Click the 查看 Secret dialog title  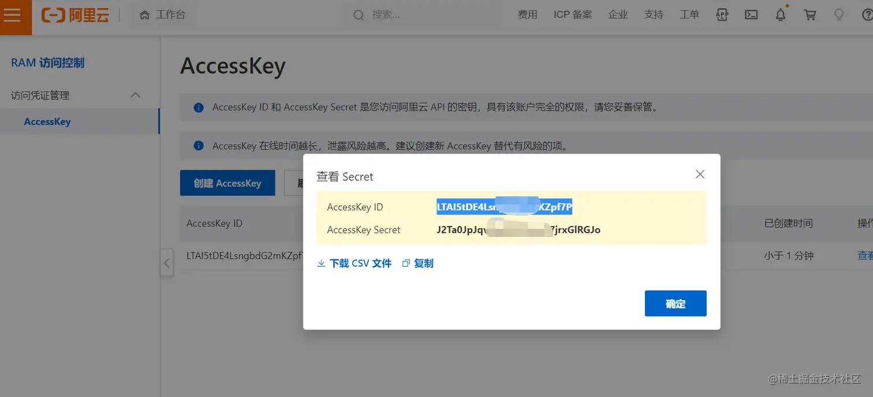[x=345, y=176]
